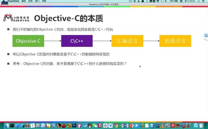Image resolution: width=208 pixels, height=129 pixels.
Task: Open NetEase Cloud Music in dock
Action: (173, 126)
